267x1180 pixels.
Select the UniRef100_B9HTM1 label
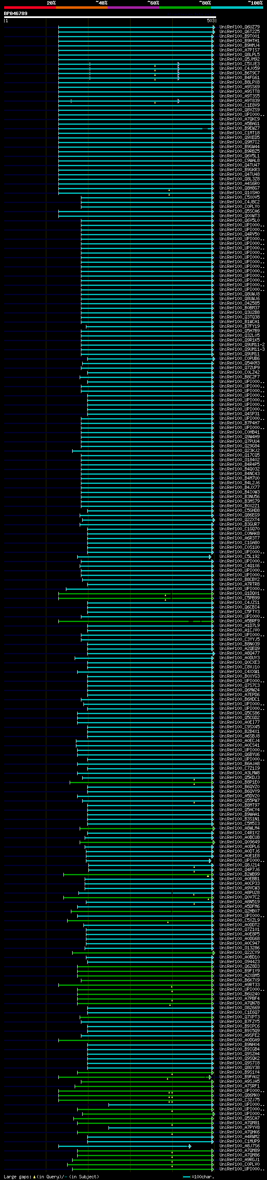click(239, 41)
